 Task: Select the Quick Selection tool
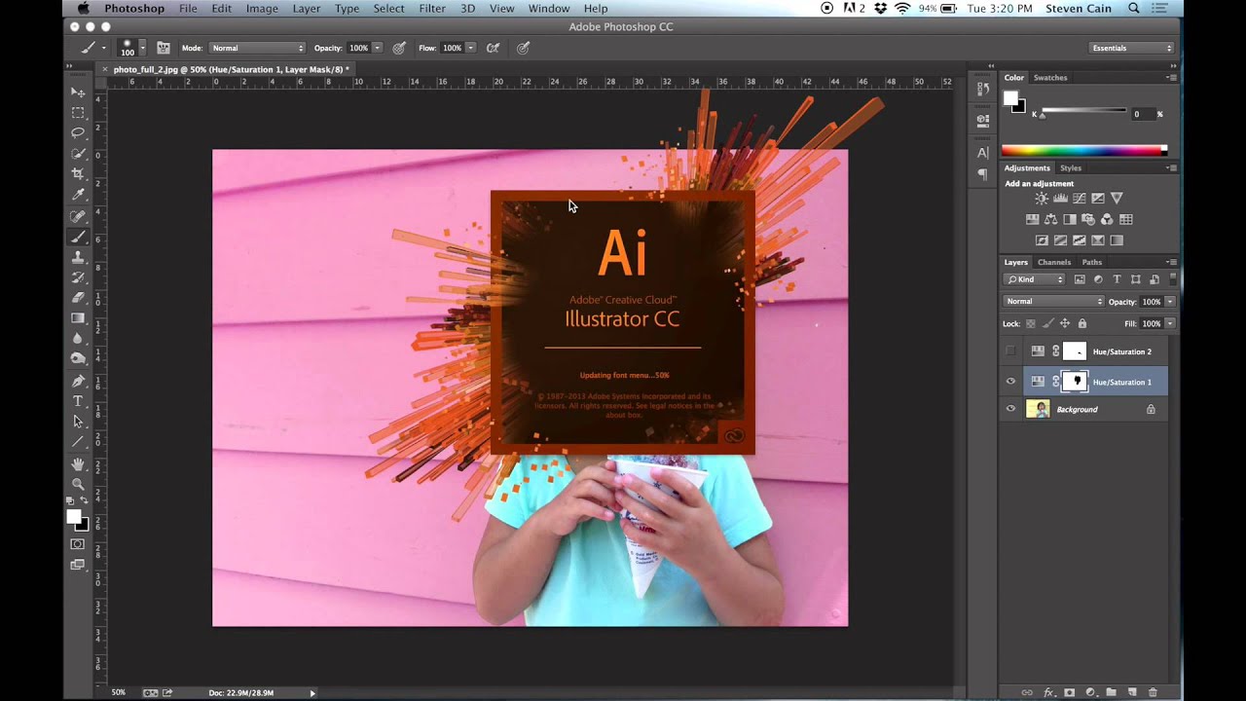click(78, 153)
